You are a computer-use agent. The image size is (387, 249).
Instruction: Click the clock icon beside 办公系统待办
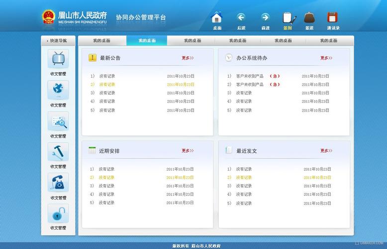pyautogui.click(x=229, y=58)
